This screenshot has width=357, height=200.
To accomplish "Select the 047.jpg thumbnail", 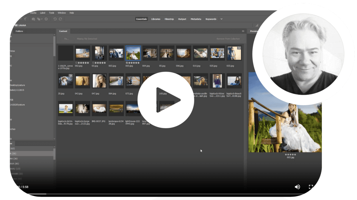I will 99,81.
